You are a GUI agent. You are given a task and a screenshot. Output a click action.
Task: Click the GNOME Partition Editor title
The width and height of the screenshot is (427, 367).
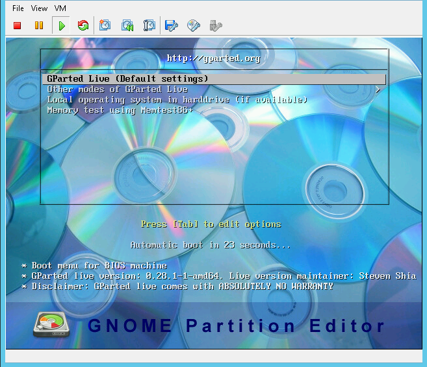(236, 326)
